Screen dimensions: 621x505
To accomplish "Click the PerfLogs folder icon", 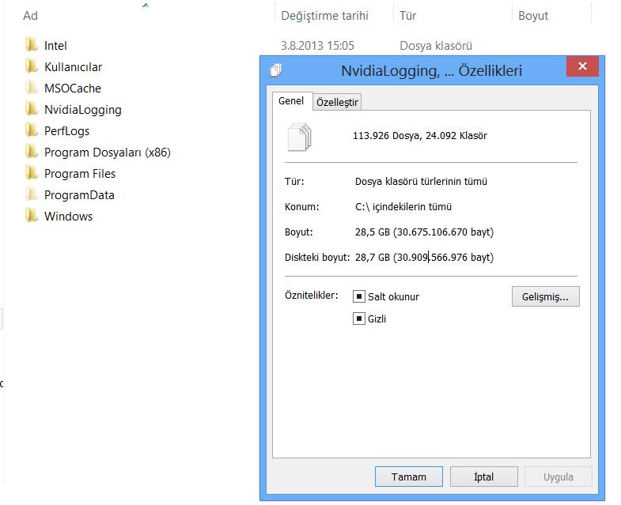I will [32, 131].
